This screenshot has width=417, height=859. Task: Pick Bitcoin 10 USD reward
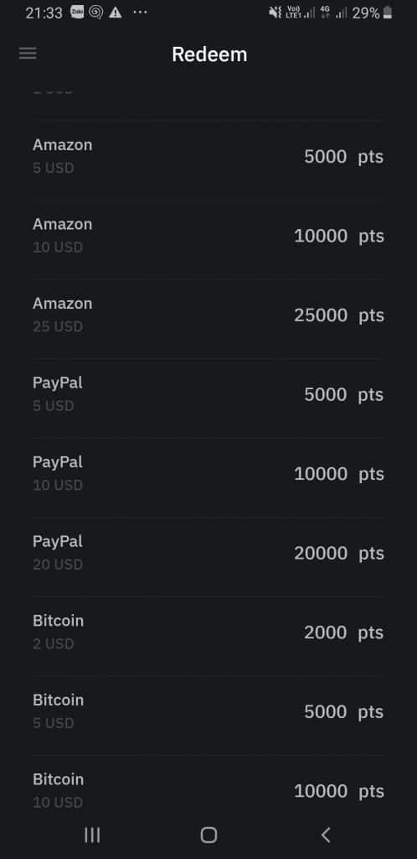click(x=208, y=790)
